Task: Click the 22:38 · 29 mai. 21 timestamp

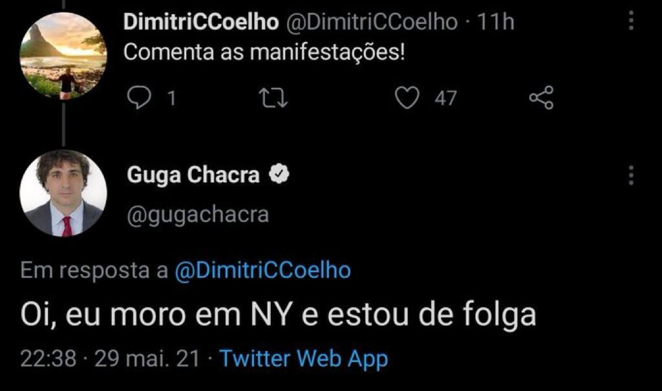Action: point(110,358)
